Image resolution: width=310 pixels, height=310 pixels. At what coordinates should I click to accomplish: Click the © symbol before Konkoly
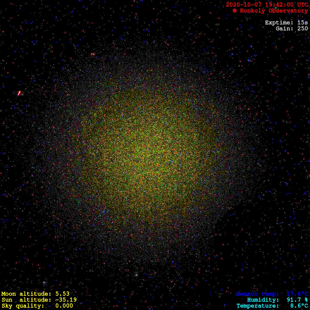(235, 11)
